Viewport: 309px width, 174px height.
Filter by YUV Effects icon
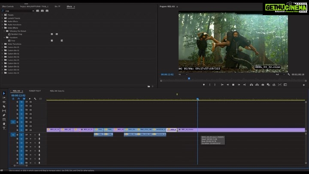(x=47, y=11)
